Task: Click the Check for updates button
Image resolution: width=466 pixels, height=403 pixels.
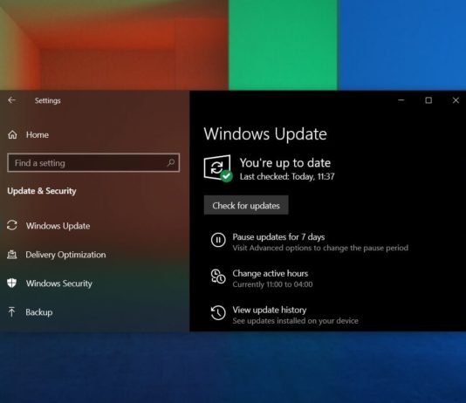Action: tap(246, 205)
